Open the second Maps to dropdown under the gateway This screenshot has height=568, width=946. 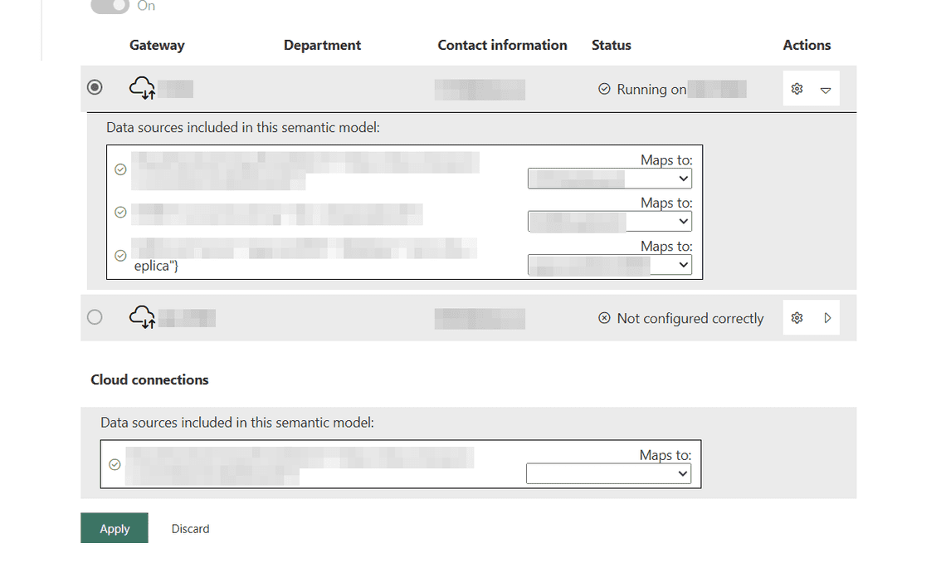[x=610, y=222]
